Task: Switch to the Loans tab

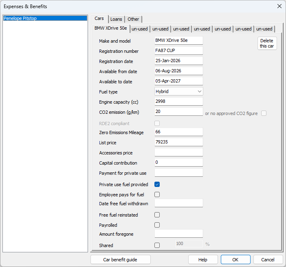Action: pos(116,19)
